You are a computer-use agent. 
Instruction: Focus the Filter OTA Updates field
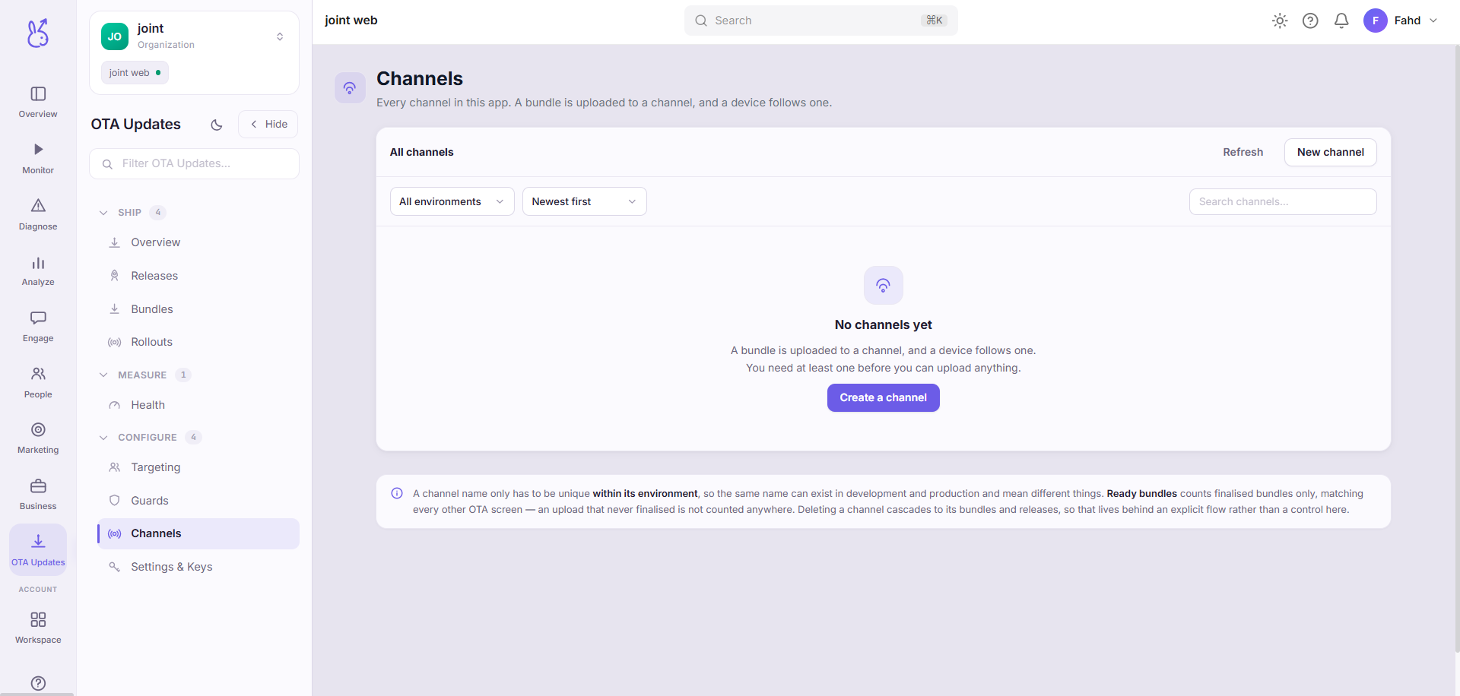click(194, 163)
